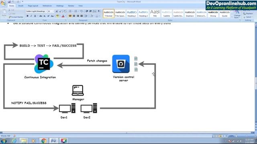This screenshot has height=144, width=257.
Task: Click the Multilevel List icon
Action: coord(82,11)
